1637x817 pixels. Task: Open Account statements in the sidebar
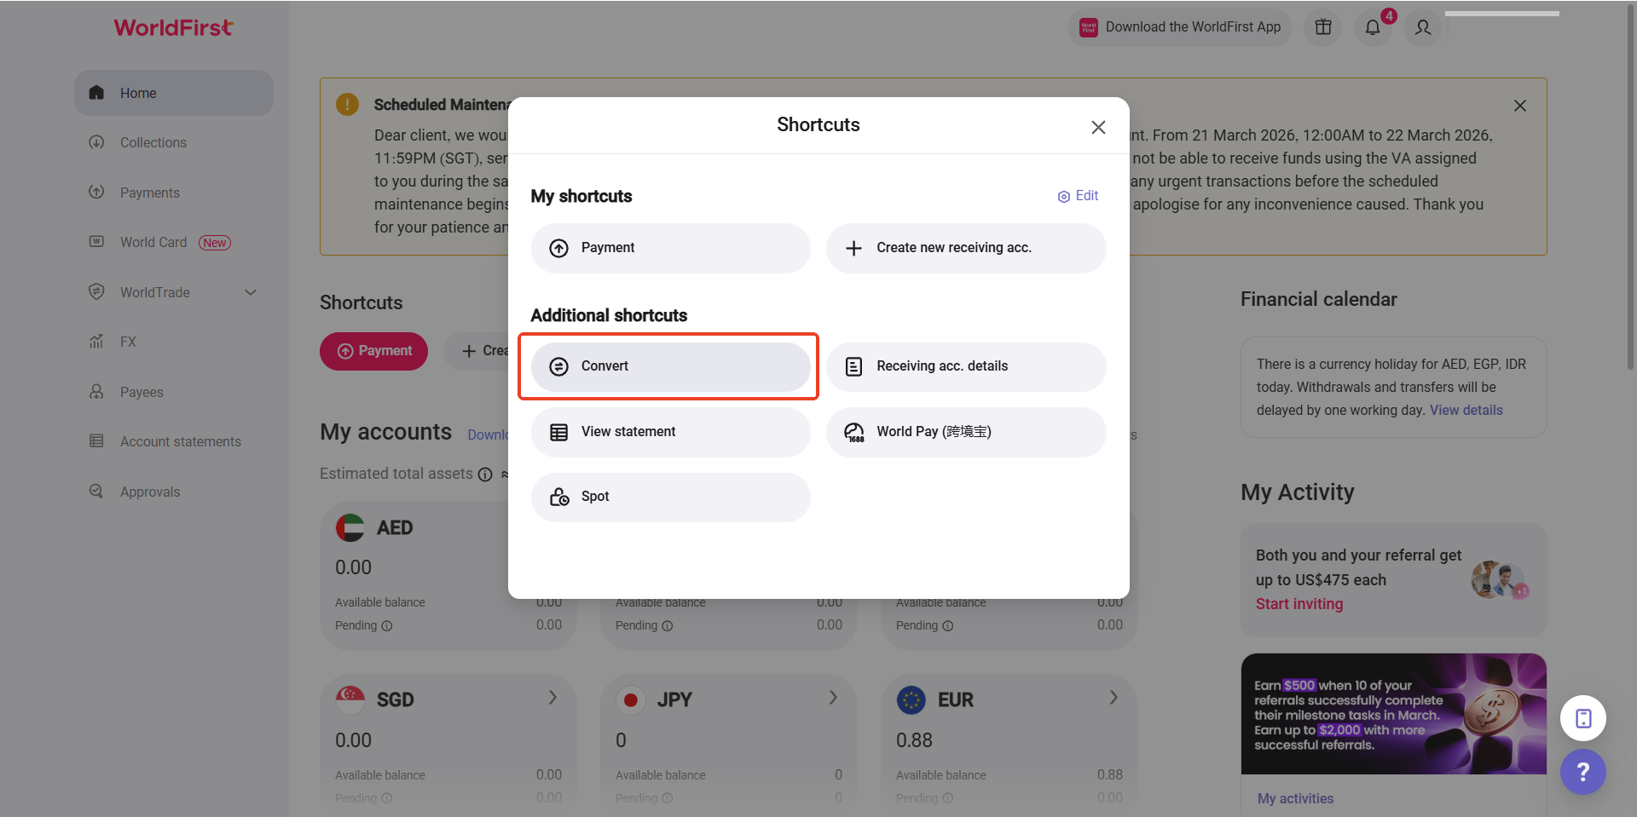coord(181,441)
